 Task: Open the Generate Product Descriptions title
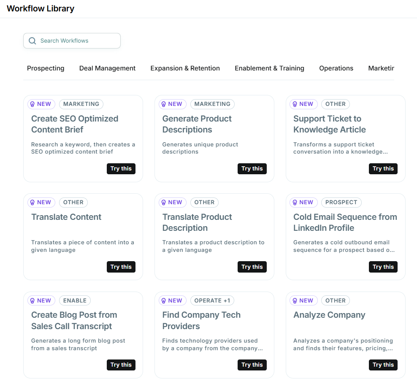(197, 124)
